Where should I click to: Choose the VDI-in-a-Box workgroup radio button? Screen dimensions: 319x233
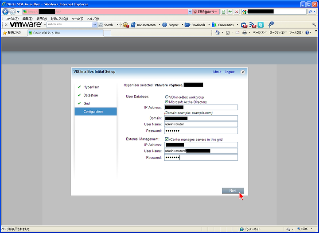click(167, 97)
